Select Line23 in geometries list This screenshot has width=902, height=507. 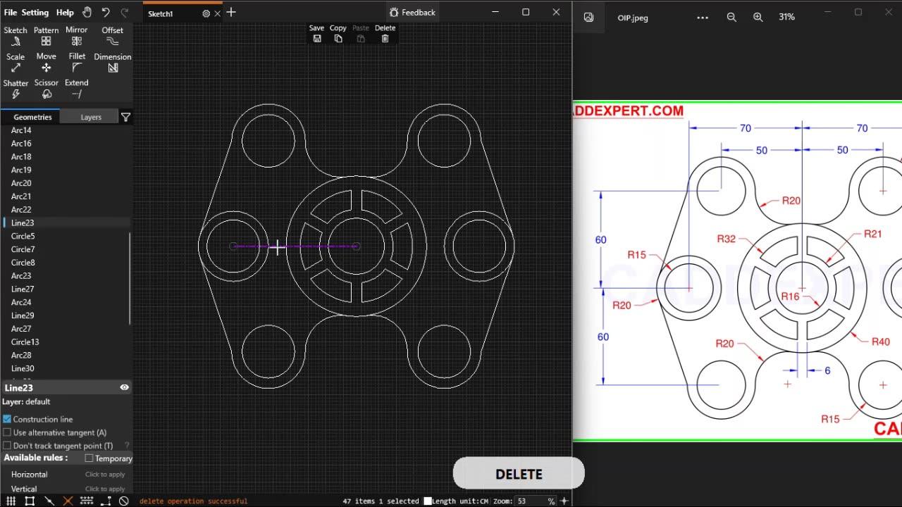click(x=23, y=223)
